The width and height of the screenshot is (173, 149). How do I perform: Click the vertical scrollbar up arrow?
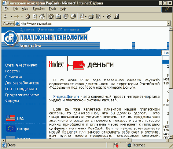coord(171,29)
